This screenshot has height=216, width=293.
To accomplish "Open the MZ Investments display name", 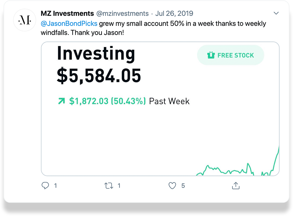I will 67,13.
